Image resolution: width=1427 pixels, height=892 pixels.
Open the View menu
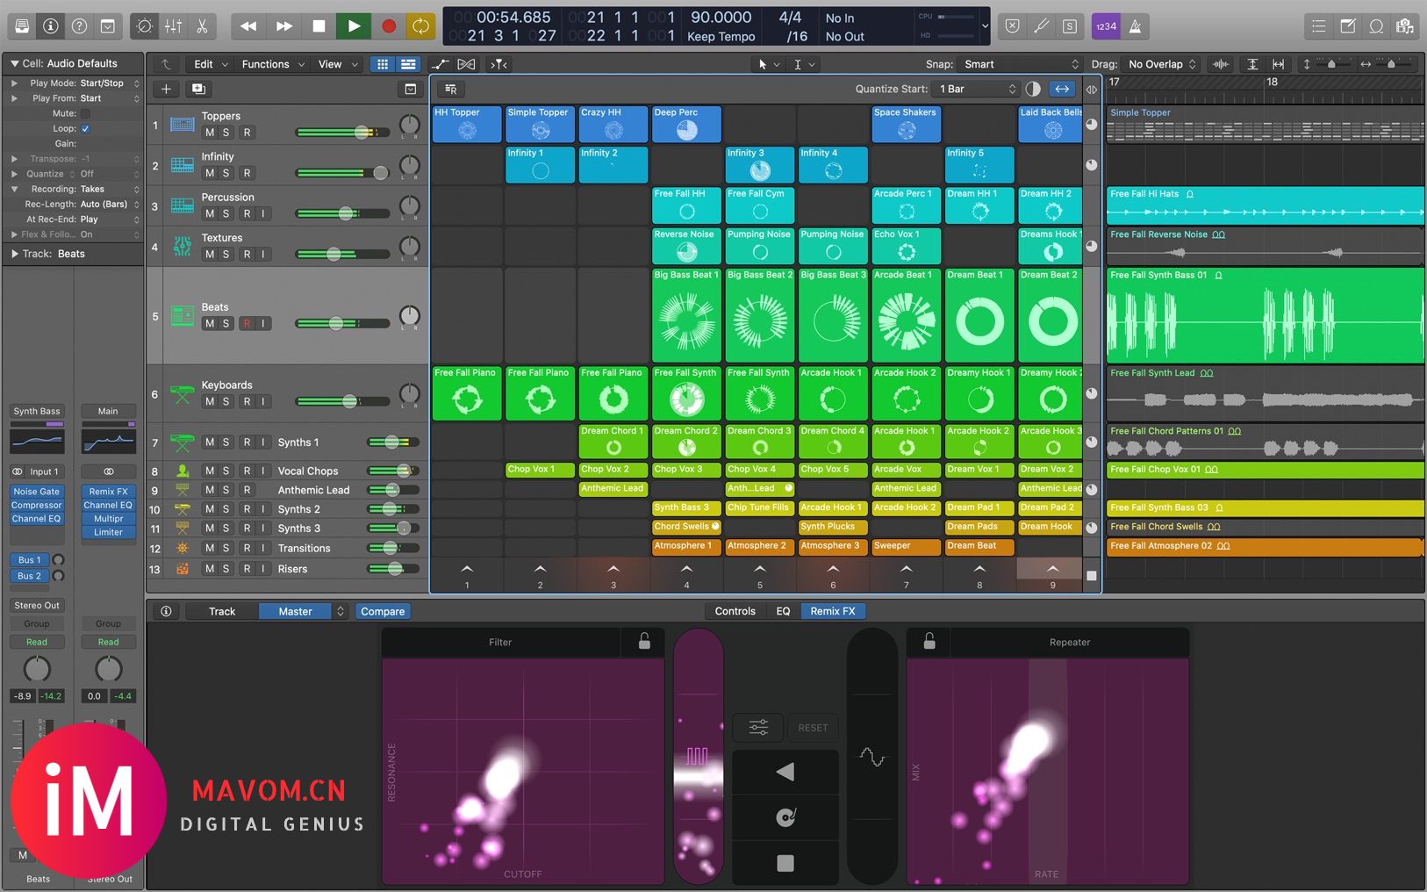[338, 64]
